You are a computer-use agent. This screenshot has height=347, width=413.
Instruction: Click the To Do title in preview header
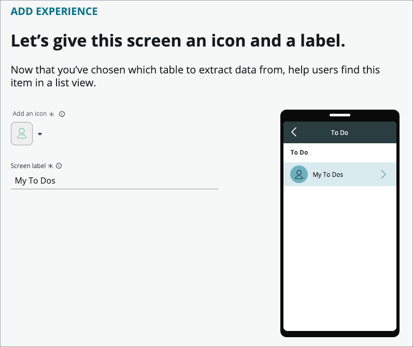tap(339, 133)
